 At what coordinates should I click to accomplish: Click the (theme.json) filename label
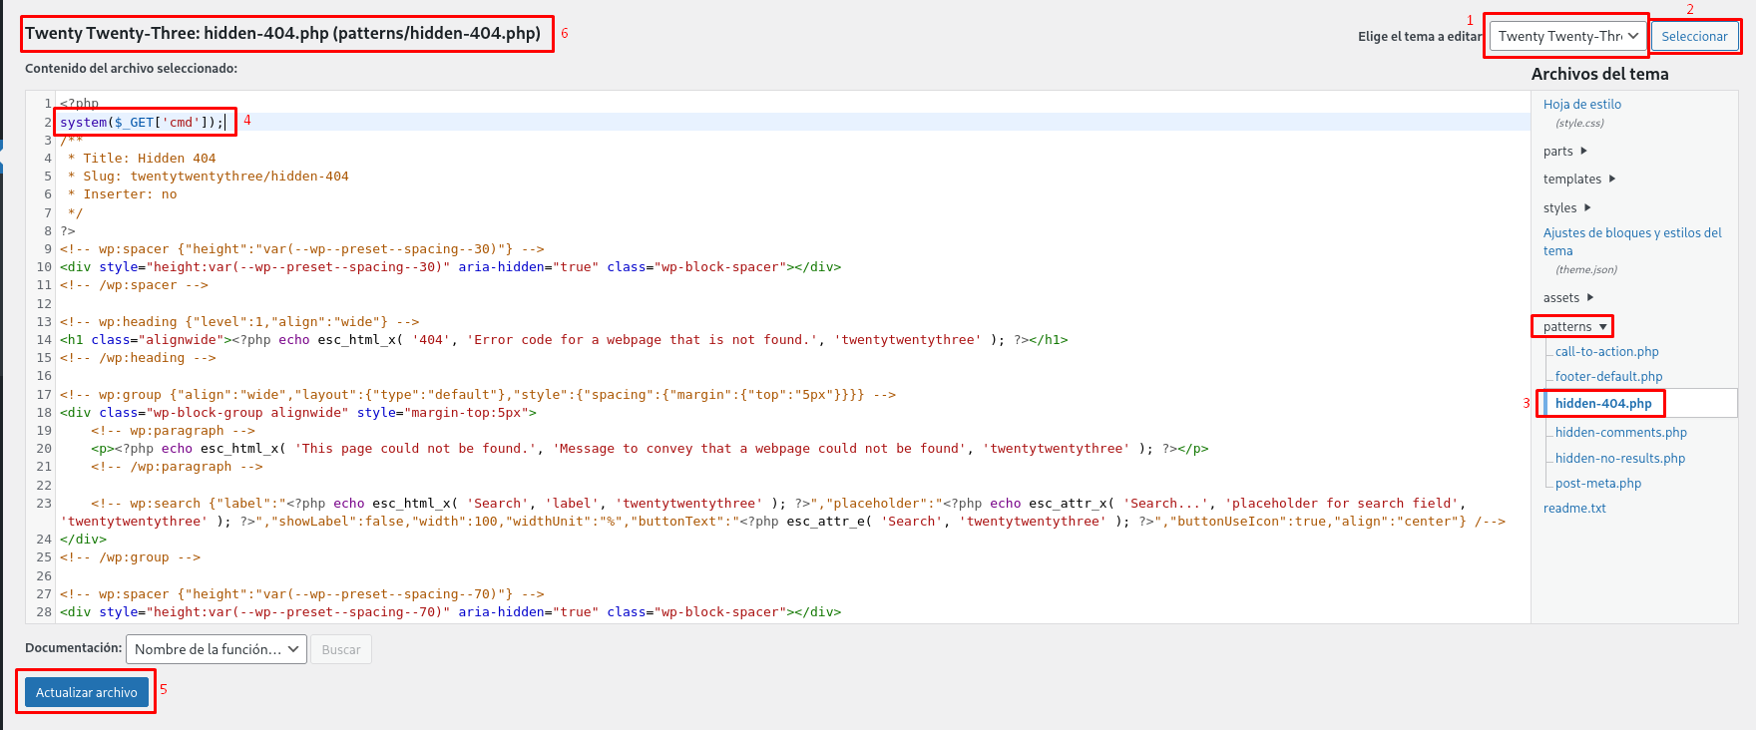coord(1586,270)
